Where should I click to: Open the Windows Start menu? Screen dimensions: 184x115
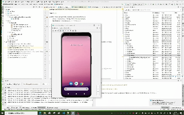[2, 113]
